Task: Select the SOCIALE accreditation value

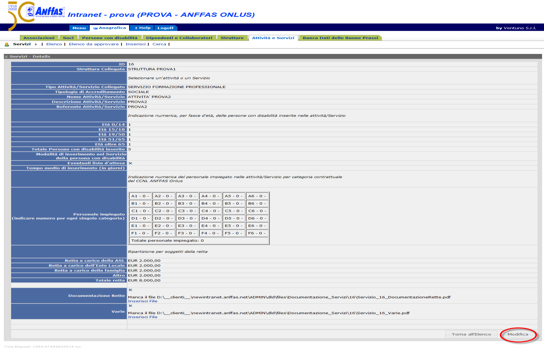Action: [x=138, y=92]
